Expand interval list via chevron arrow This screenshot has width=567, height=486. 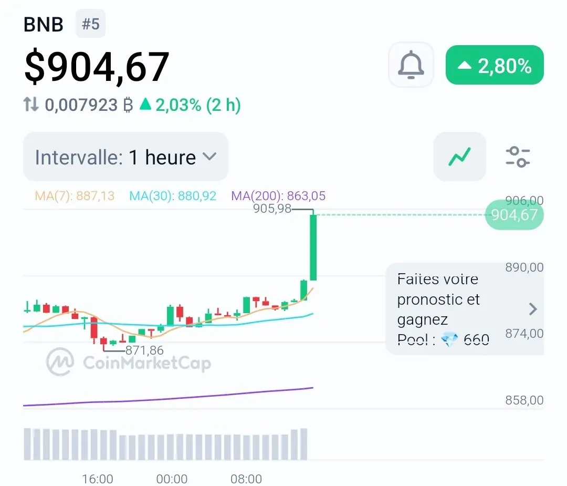(x=209, y=157)
